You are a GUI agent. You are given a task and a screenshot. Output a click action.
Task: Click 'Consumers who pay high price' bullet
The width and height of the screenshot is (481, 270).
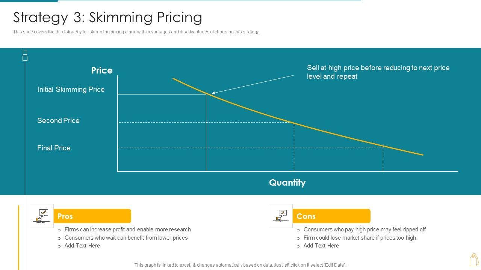(x=365, y=229)
